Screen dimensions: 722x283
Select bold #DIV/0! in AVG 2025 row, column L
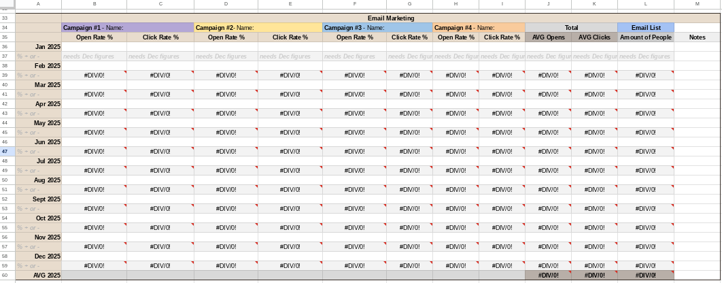point(646,275)
